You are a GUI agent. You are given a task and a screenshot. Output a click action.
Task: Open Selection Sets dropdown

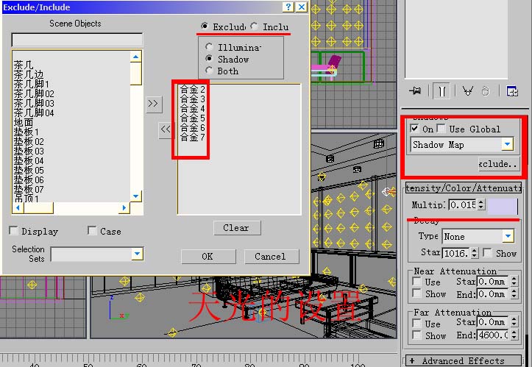(x=137, y=254)
